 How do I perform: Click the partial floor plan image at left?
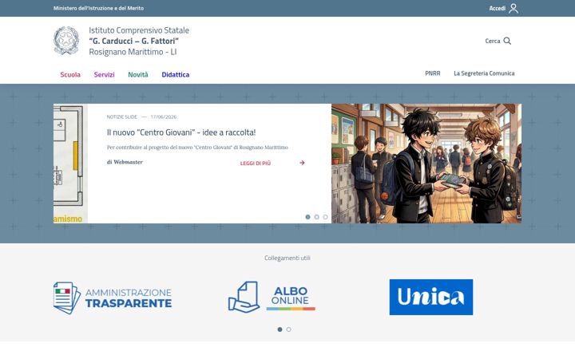click(x=70, y=164)
